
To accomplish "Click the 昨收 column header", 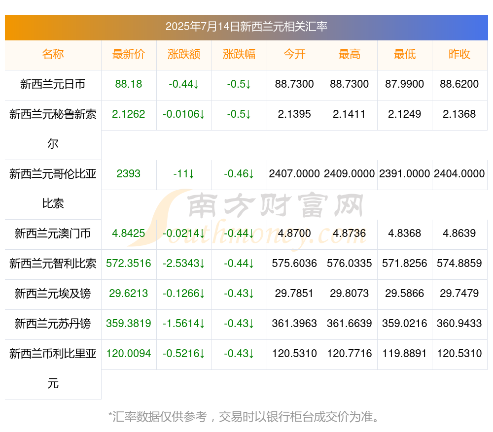I will coord(459,54).
